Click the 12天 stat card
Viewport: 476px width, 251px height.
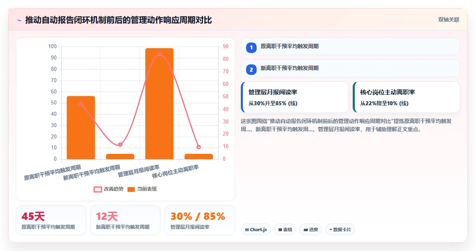(x=125, y=220)
